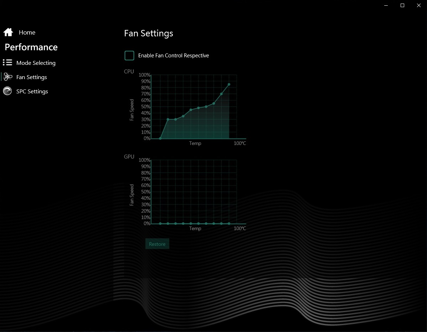Viewport: 427px width, 332px height.
Task: Select the rightmost point on GPU fan curve
Action: pyautogui.click(x=229, y=223)
